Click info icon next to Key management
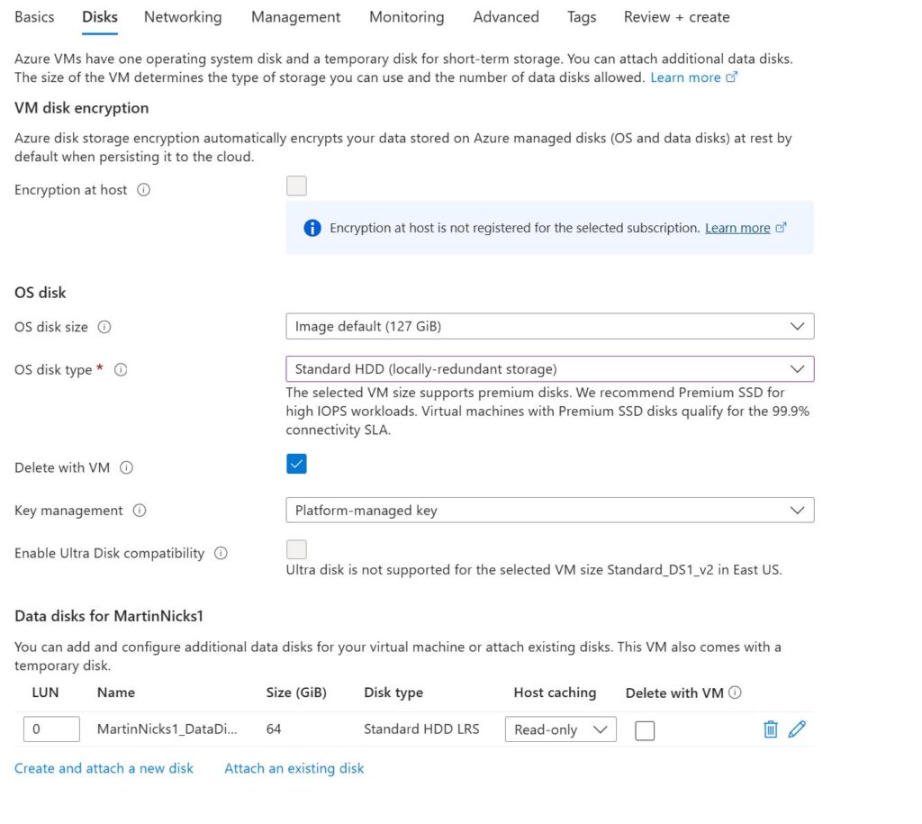Image resolution: width=922 pixels, height=824 pixels. tap(139, 511)
